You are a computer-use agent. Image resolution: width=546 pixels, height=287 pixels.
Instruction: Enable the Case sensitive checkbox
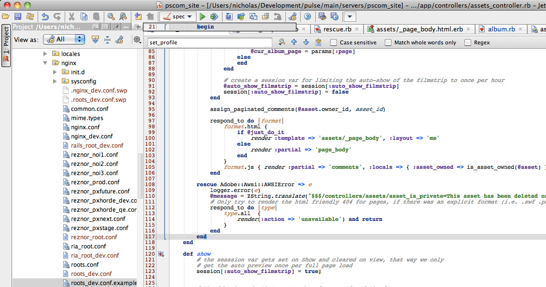pos(334,42)
